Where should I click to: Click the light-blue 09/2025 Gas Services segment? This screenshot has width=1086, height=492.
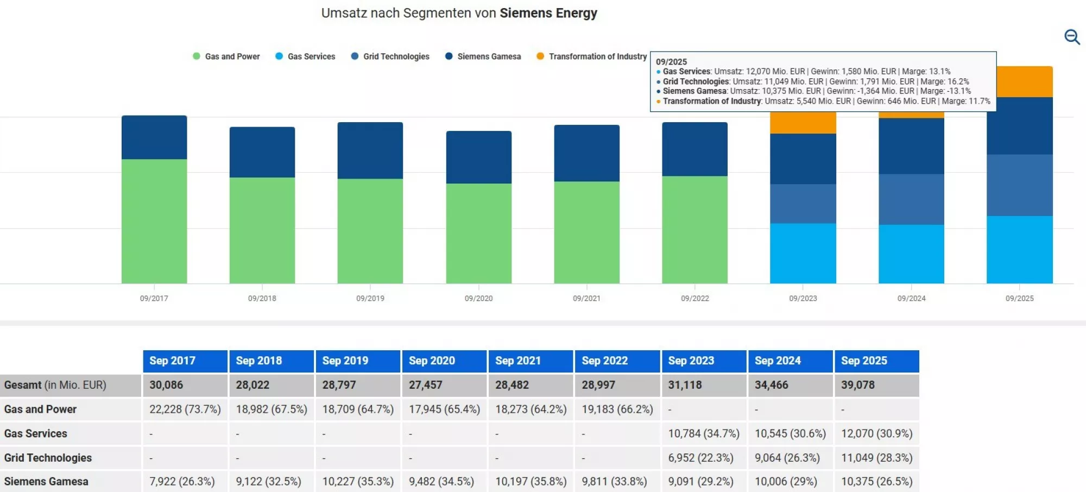pyautogui.click(x=1020, y=250)
